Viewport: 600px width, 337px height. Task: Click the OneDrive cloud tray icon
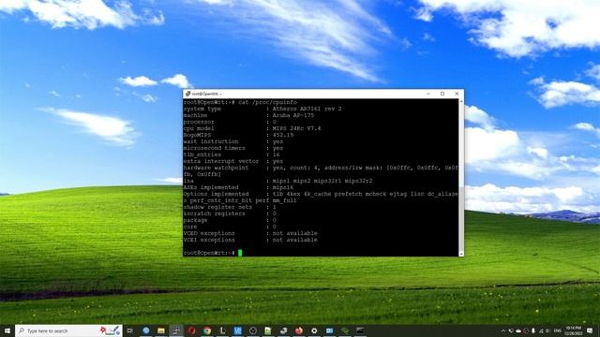tap(518, 330)
